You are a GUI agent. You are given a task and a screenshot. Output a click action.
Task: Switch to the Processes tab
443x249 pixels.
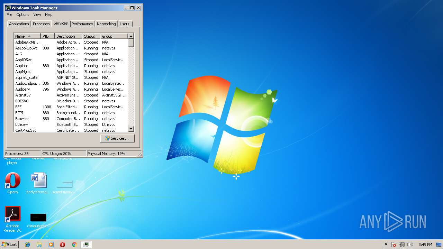click(x=41, y=24)
